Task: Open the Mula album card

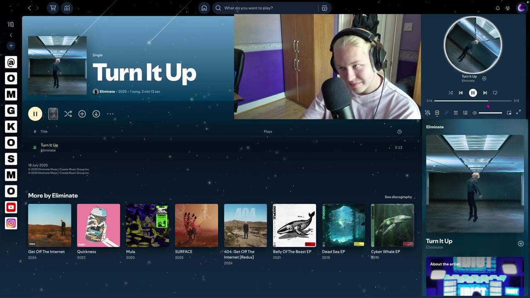Action: [147, 232]
